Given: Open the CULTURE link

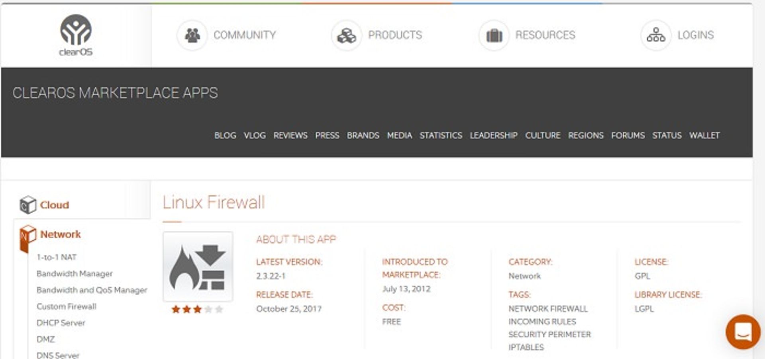Looking at the screenshot, I should click(x=543, y=135).
